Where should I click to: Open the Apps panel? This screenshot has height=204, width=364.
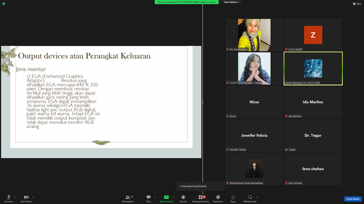(233, 198)
